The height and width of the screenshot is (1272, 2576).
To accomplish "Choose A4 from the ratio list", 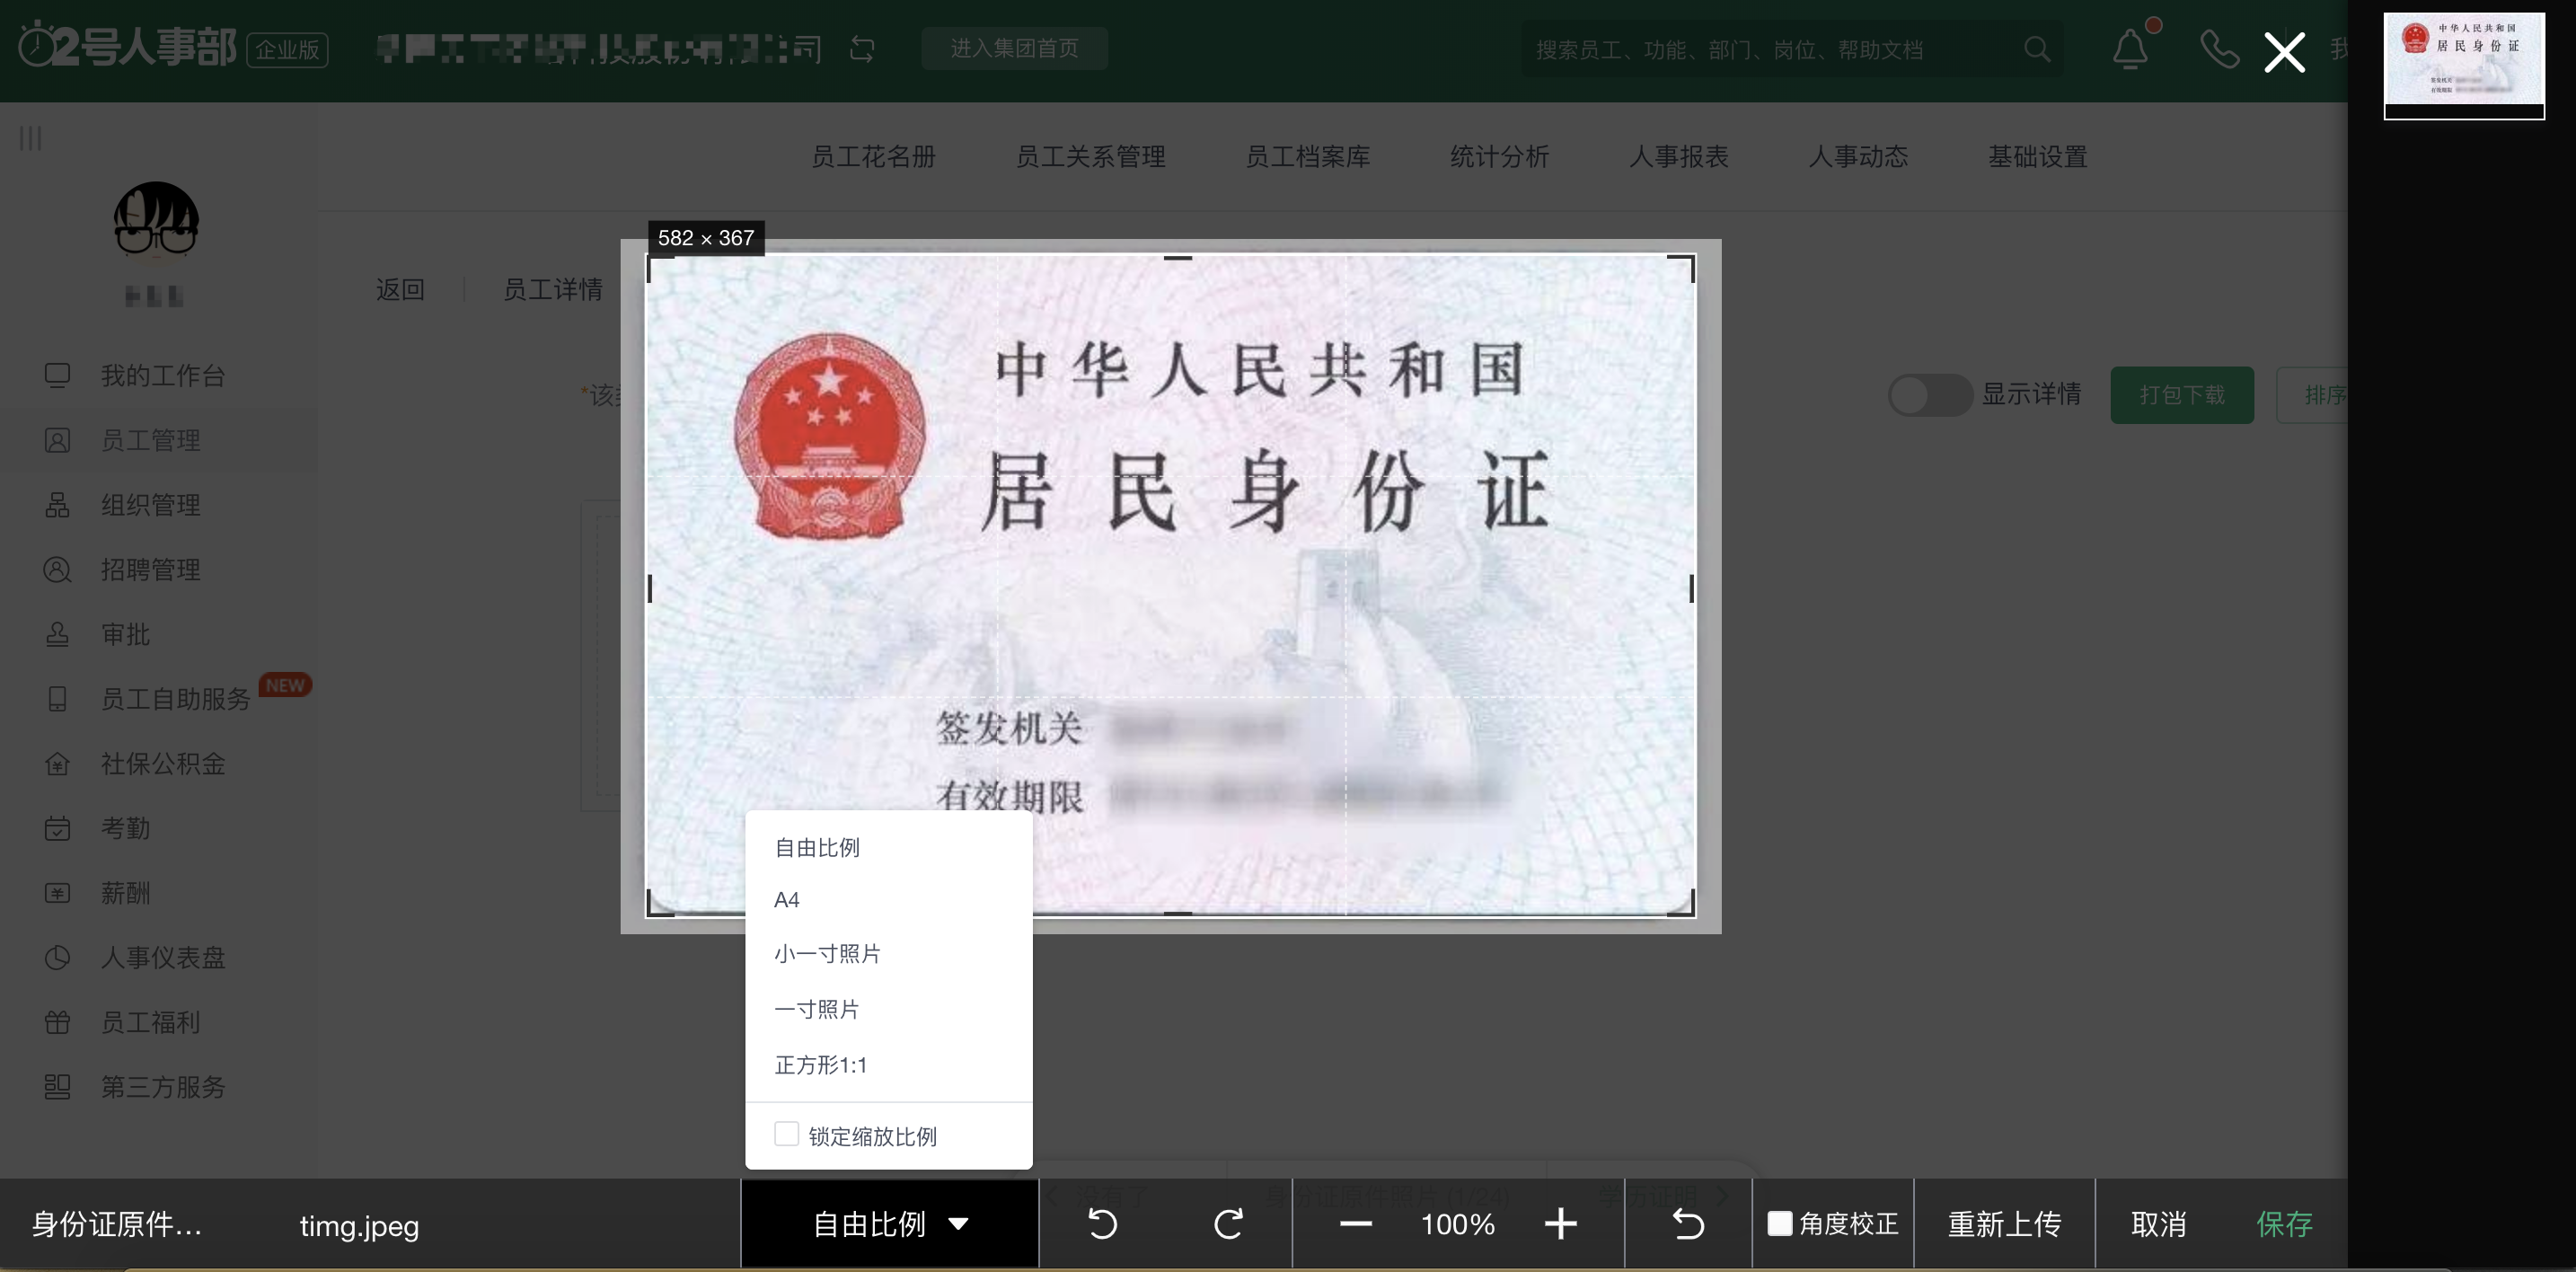I will pyautogui.click(x=787, y=899).
